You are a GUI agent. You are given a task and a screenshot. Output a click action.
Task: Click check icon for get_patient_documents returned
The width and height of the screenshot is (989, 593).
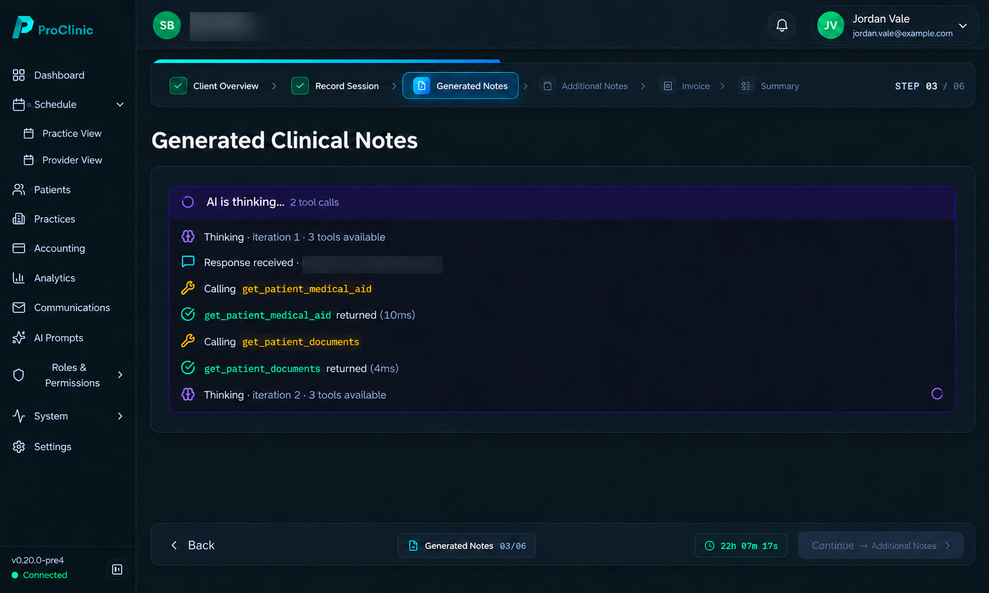pos(188,368)
